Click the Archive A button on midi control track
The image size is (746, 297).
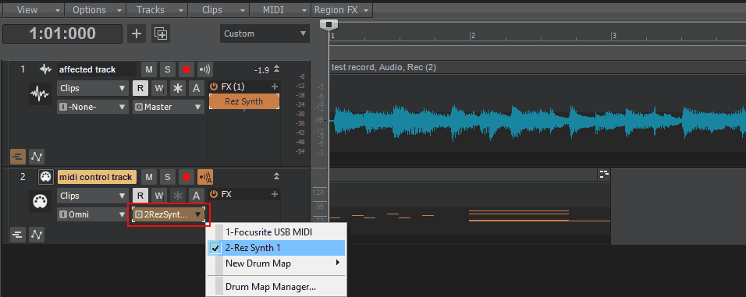[196, 196]
